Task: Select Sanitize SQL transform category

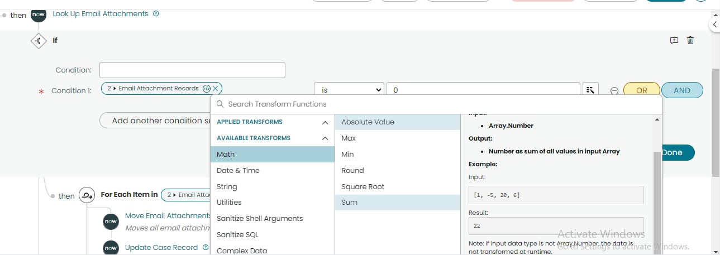Action: [x=273, y=234]
